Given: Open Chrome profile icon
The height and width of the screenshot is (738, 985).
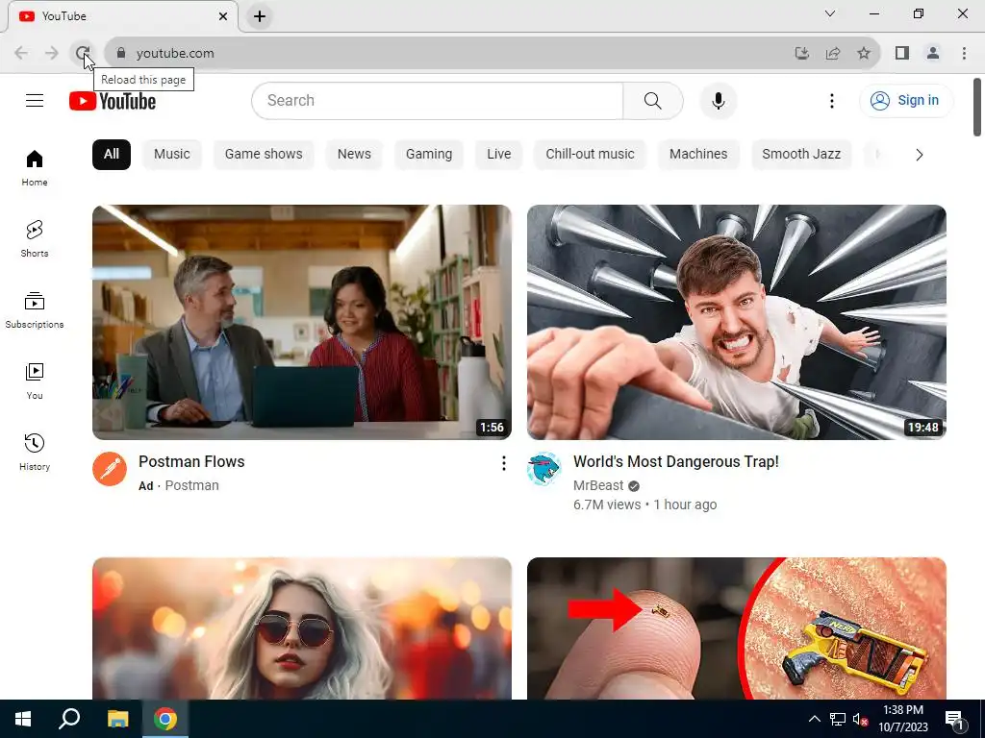Looking at the screenshot, I should 933,54.
